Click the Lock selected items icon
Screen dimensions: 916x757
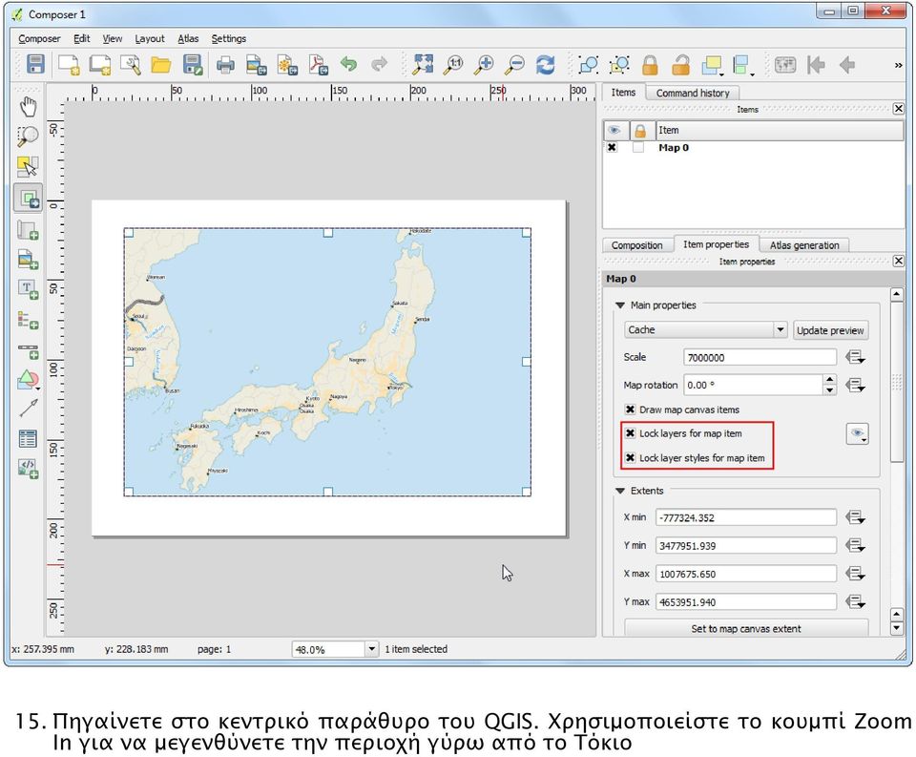pos(650,64)
